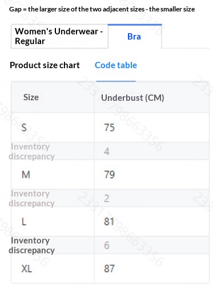Click Inventory discrepancy label between S and M
Image resolution: width=213 pixels, height=291 pixels.
click(x=32, y=151)
